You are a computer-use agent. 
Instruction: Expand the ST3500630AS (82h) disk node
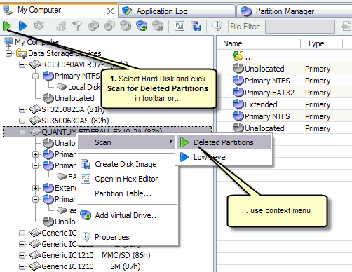coord(22,121)
